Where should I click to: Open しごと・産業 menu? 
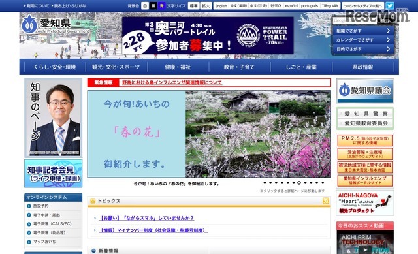301,67
